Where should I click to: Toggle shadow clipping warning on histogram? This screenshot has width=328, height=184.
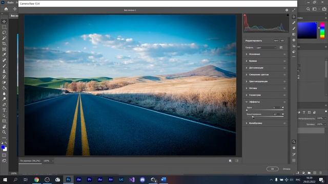(245, 15)
